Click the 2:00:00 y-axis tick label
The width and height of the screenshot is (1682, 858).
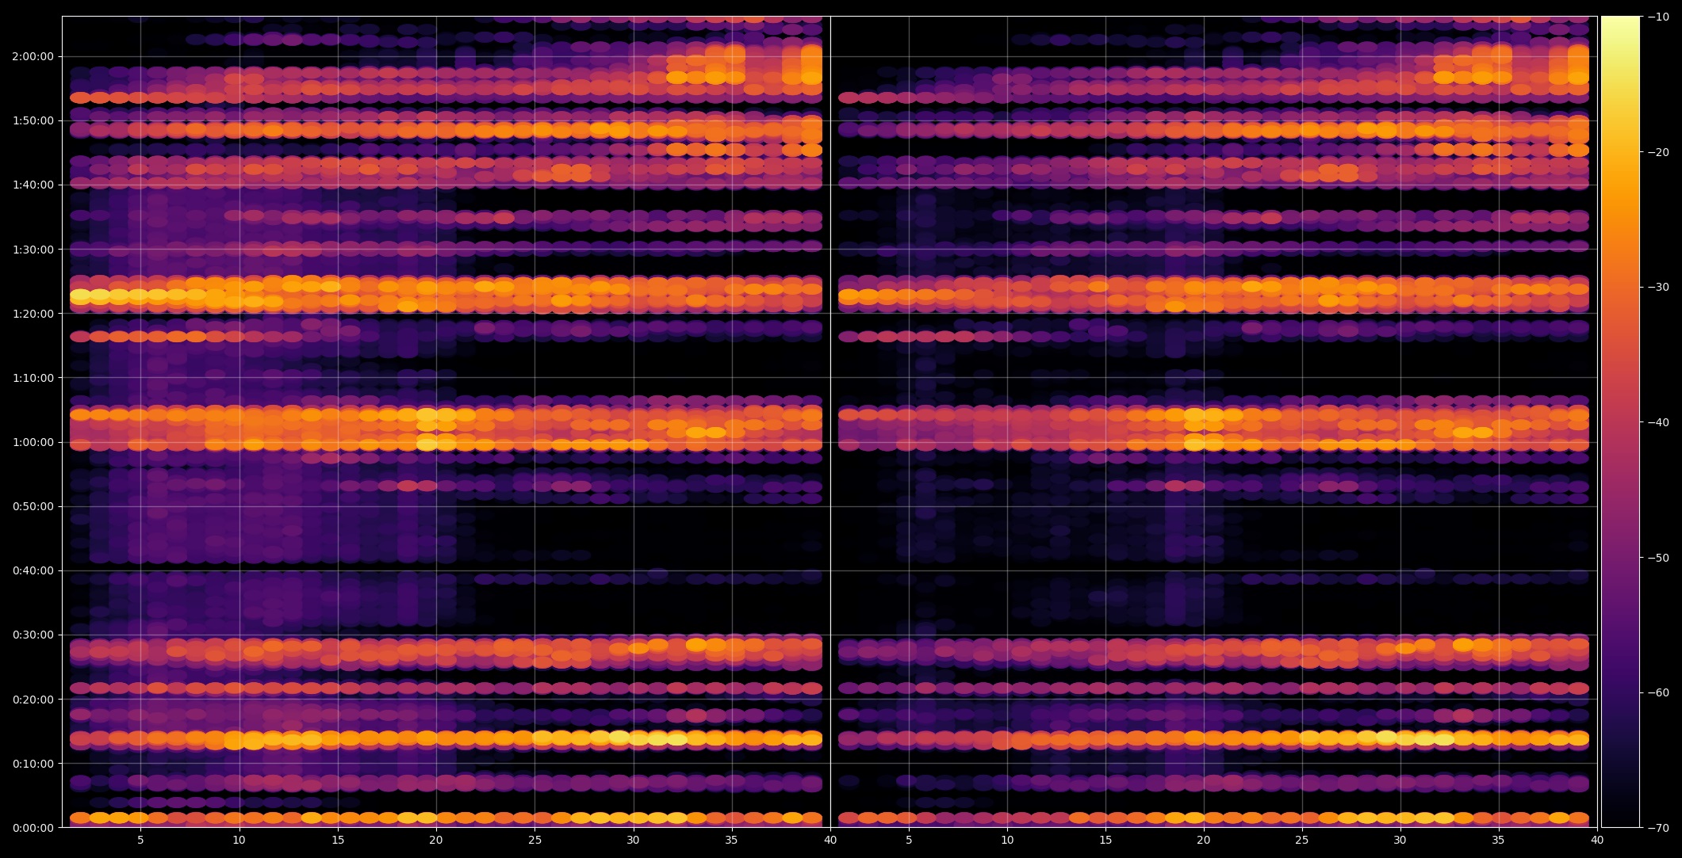point(33,56)
